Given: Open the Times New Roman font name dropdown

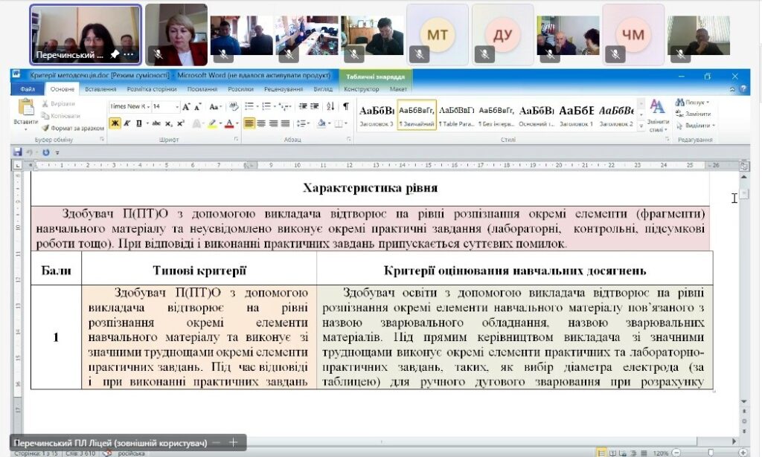Looking at the screenshot, I should (147, 106).
